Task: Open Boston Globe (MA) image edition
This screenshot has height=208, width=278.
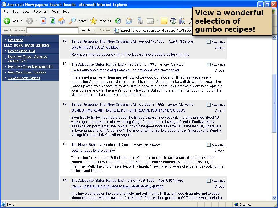Action: [x=21, y=51]
